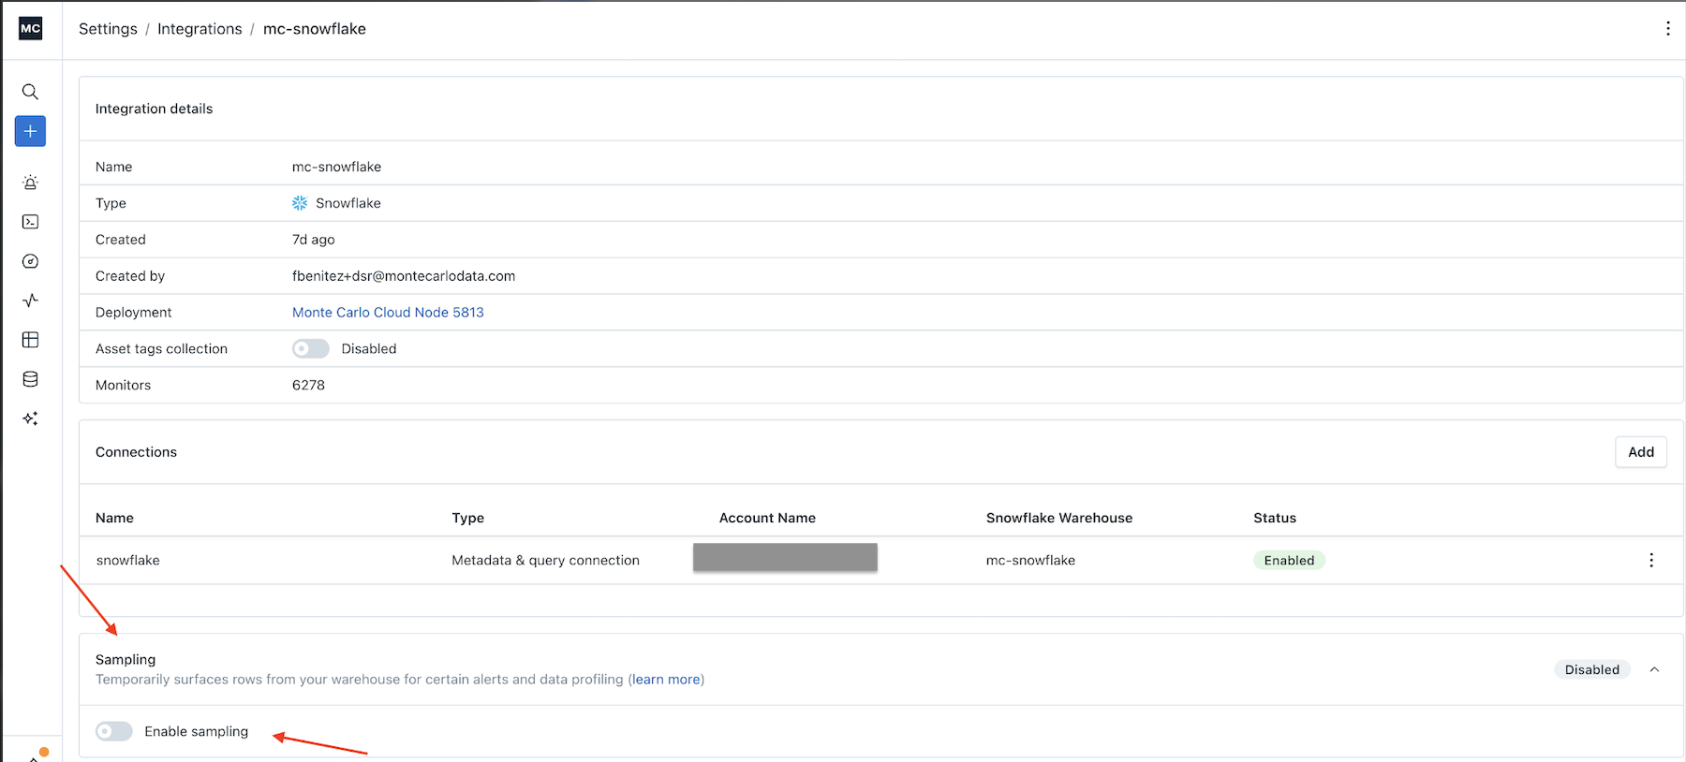
Task: Open the terminal-style sidebar icon
Action: coord(30,222)
